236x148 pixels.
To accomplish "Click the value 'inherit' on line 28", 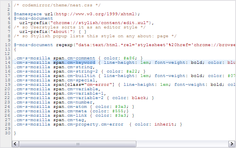I will click(x=164, y=124).
